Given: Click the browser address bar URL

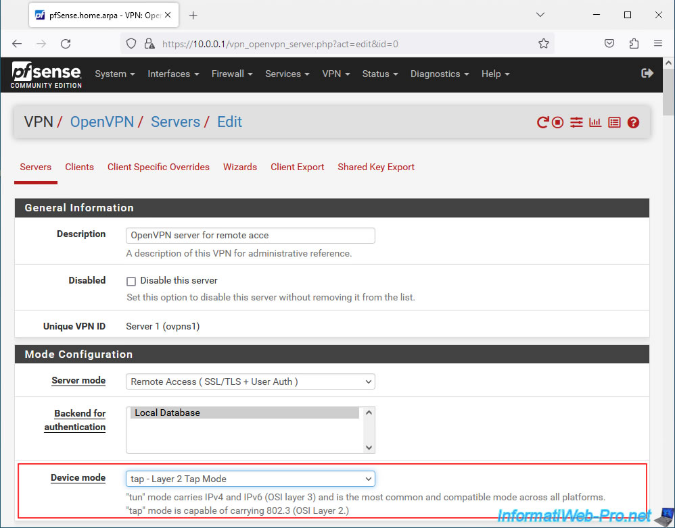Looking at the screenshot, I should (x=280, y=44).
